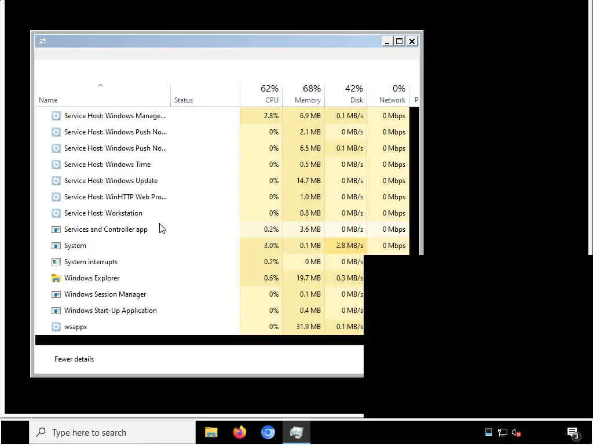Click the 14.7 MB memory value
Image resolution: width=593 pixels, height=445 pixels.
click(x=309, y=181)
